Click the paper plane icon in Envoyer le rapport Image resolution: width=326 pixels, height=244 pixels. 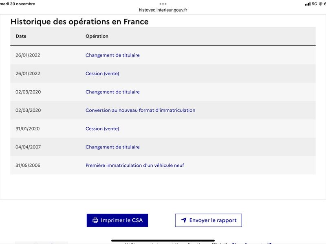(184, 220)
